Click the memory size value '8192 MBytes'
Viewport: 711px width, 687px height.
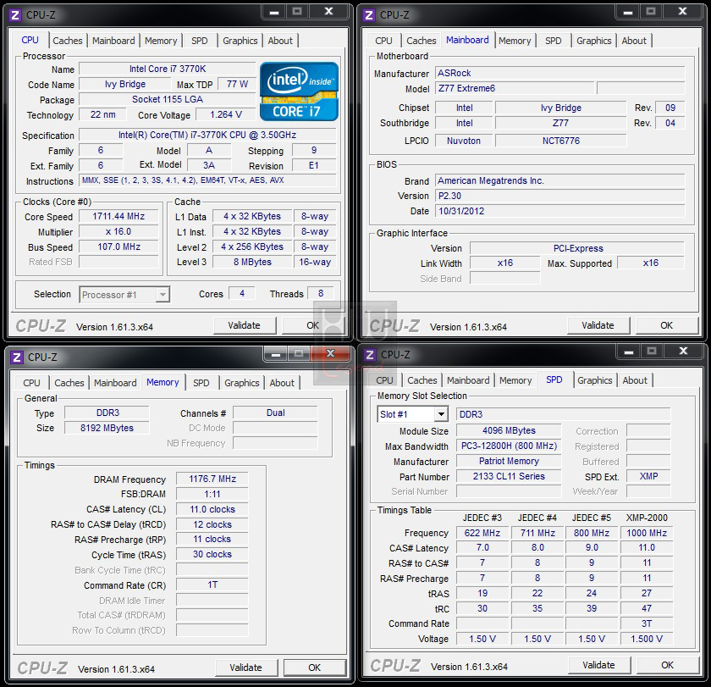[107, 428]
